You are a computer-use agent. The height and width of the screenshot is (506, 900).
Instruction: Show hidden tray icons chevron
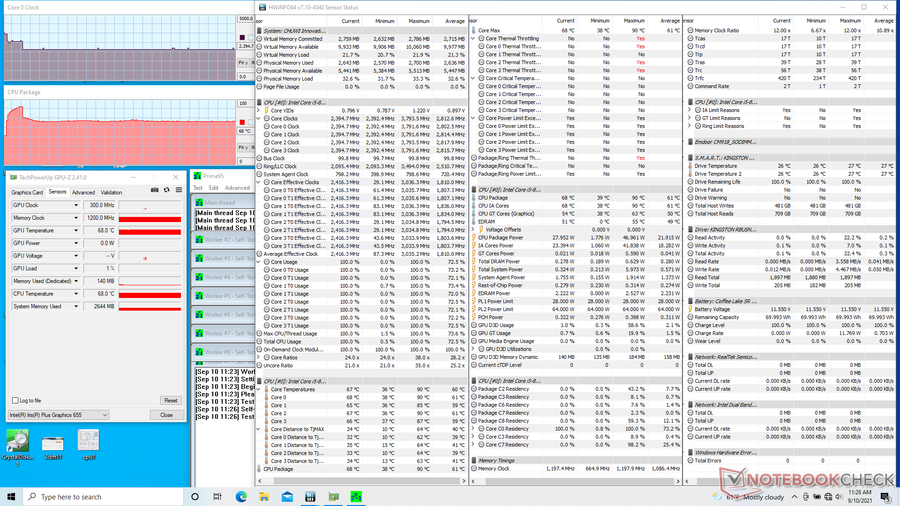click(794, 497)
